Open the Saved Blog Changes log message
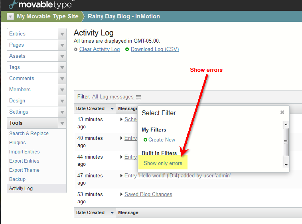Image resolution: width=302 pixels, height=224 pixels. pos(148,195)
